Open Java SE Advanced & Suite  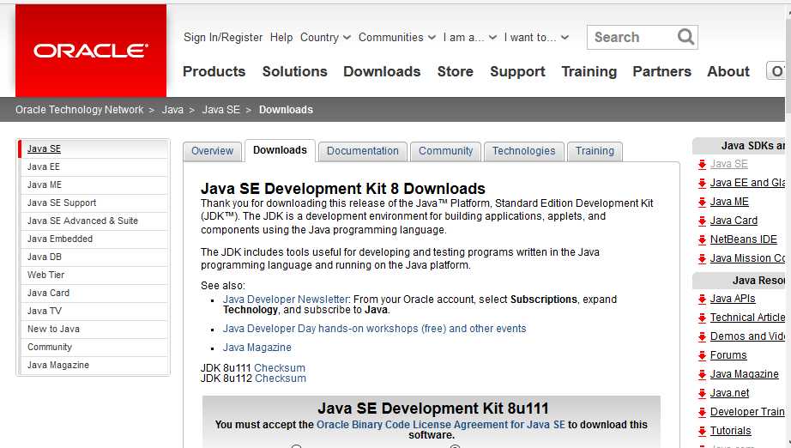tap(94, 221)
